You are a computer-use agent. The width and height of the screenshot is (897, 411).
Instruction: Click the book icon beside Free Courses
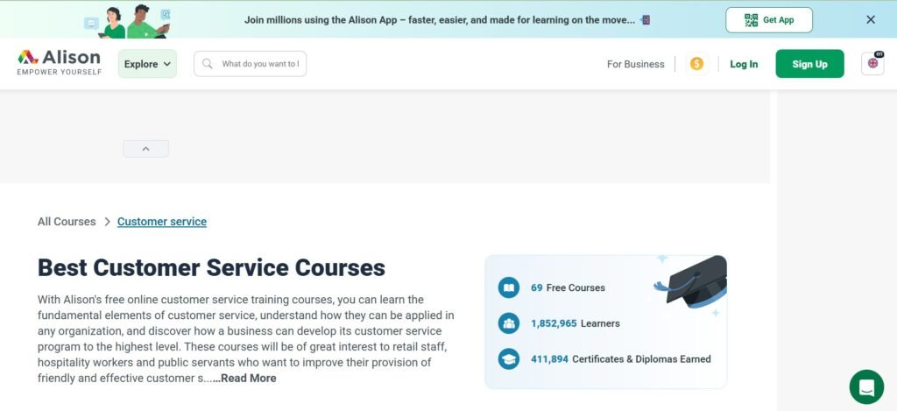[509, 287]
